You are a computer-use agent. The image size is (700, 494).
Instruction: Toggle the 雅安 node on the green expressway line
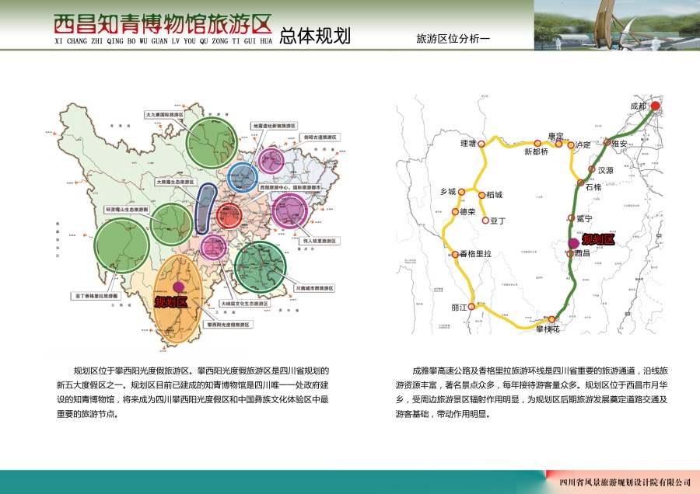pyautogui.click(x=608, y=142)
